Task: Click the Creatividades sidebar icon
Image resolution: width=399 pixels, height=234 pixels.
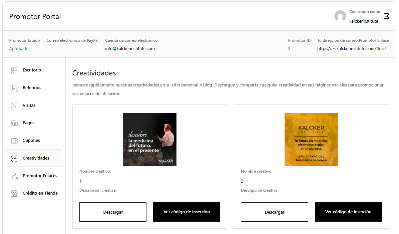Action: coord(14,158)
